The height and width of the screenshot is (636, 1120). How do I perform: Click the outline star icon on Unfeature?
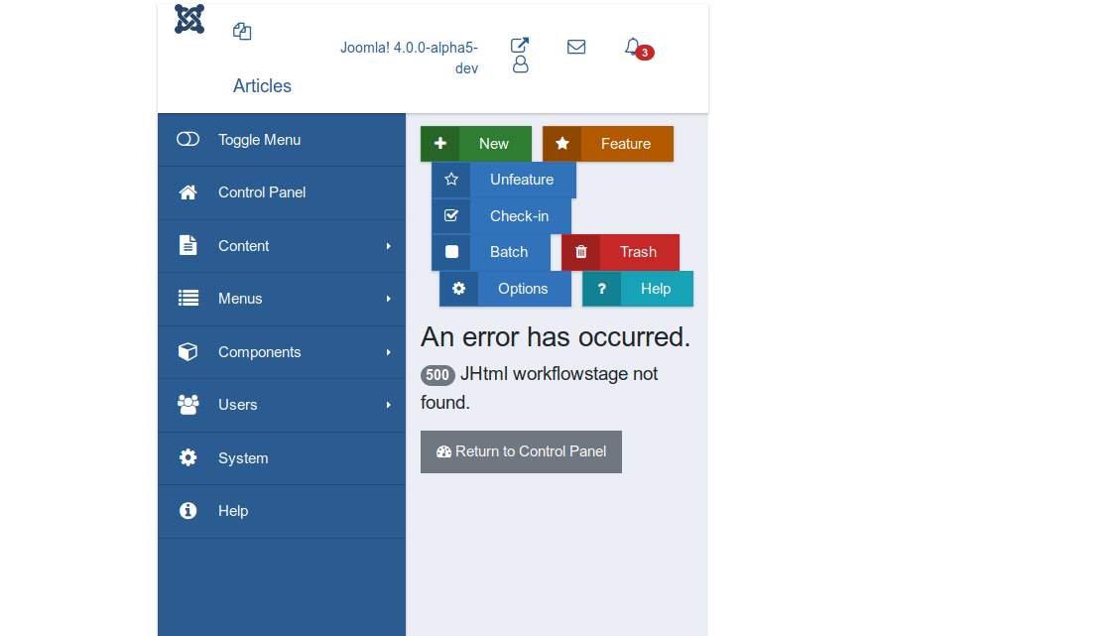pos(451,179)
